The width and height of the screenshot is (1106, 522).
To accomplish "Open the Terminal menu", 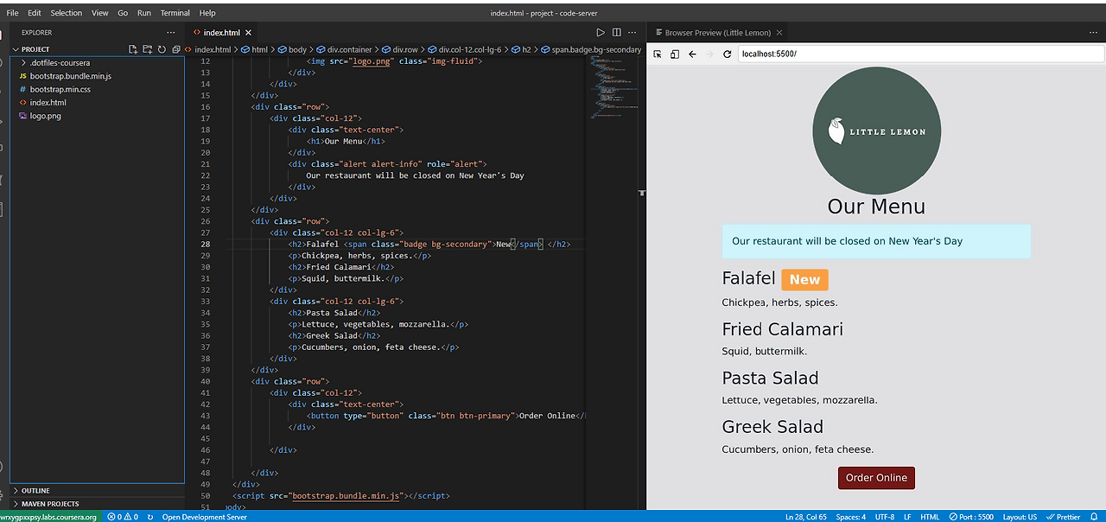I will (x=175, y=13).
